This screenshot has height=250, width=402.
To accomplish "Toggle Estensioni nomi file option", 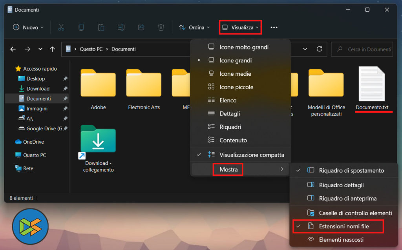I will tap(344, 226).
